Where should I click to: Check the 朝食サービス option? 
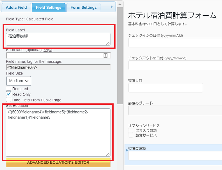pos(131,135)
